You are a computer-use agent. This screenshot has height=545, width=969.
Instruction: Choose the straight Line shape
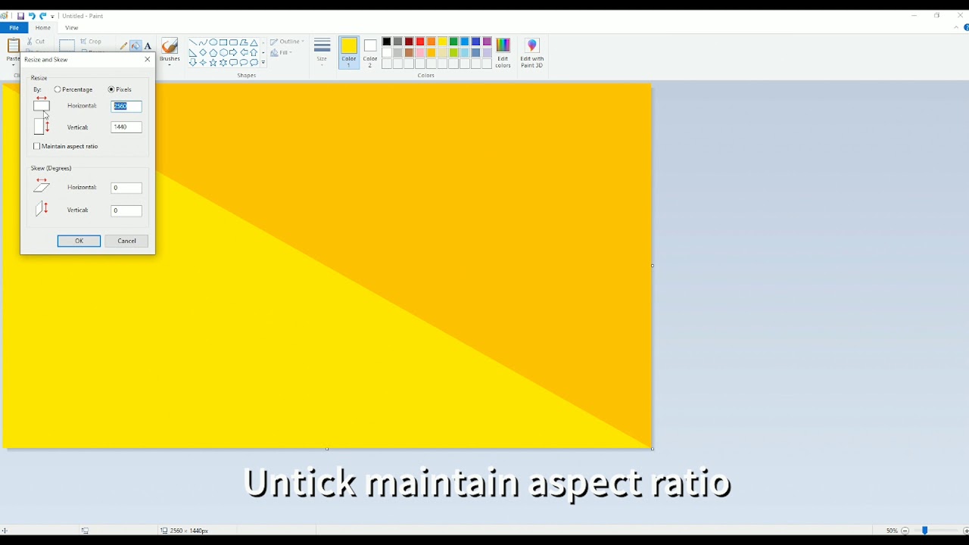(x=193, y=42)
